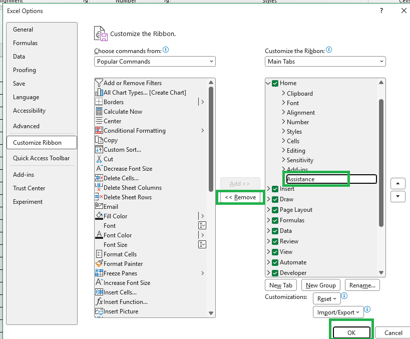Viewport: 410px width, 339px height.
Task: Expand the Page Layout tab node
Action: 268,209
